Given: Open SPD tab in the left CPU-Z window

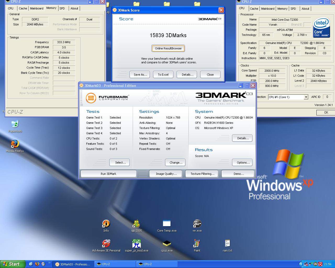Looking at the screenshot, I should click(62, 8).
